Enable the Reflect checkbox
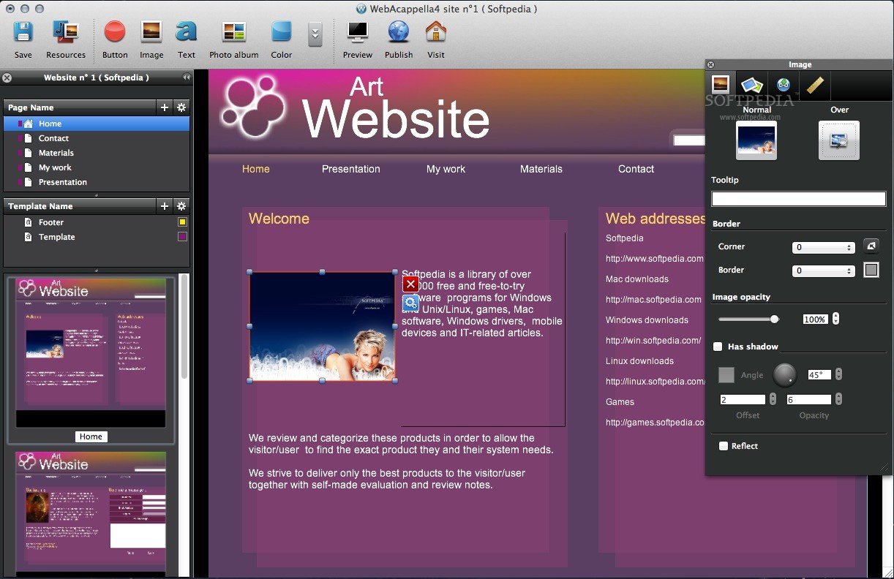 [724, 446]
